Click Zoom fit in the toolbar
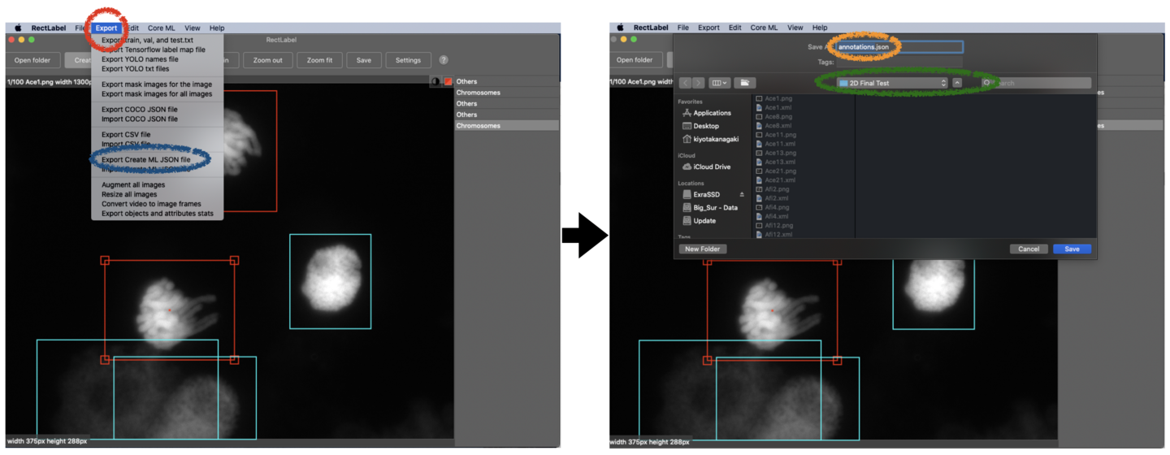 [319, 60]
